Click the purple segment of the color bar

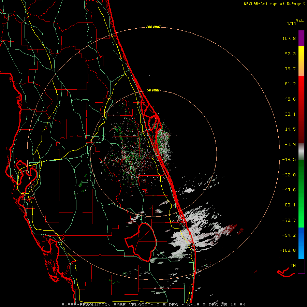[301, 38]
